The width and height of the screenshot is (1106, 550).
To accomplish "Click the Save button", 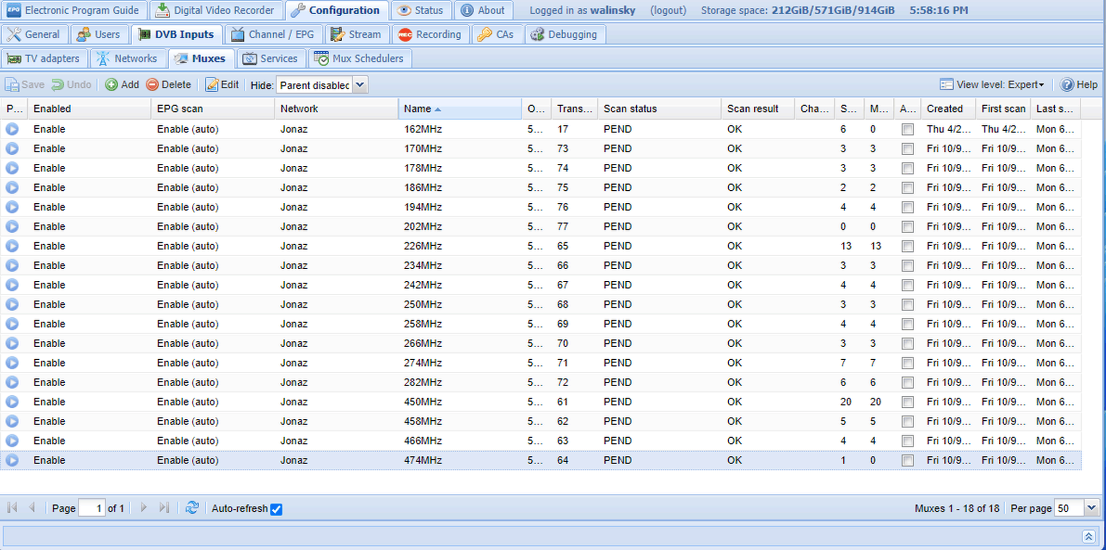I will (25, 85).
